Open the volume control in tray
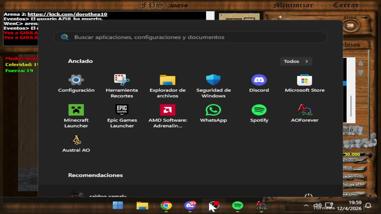This screenshot has width=381, height=214. pos(317,206)
